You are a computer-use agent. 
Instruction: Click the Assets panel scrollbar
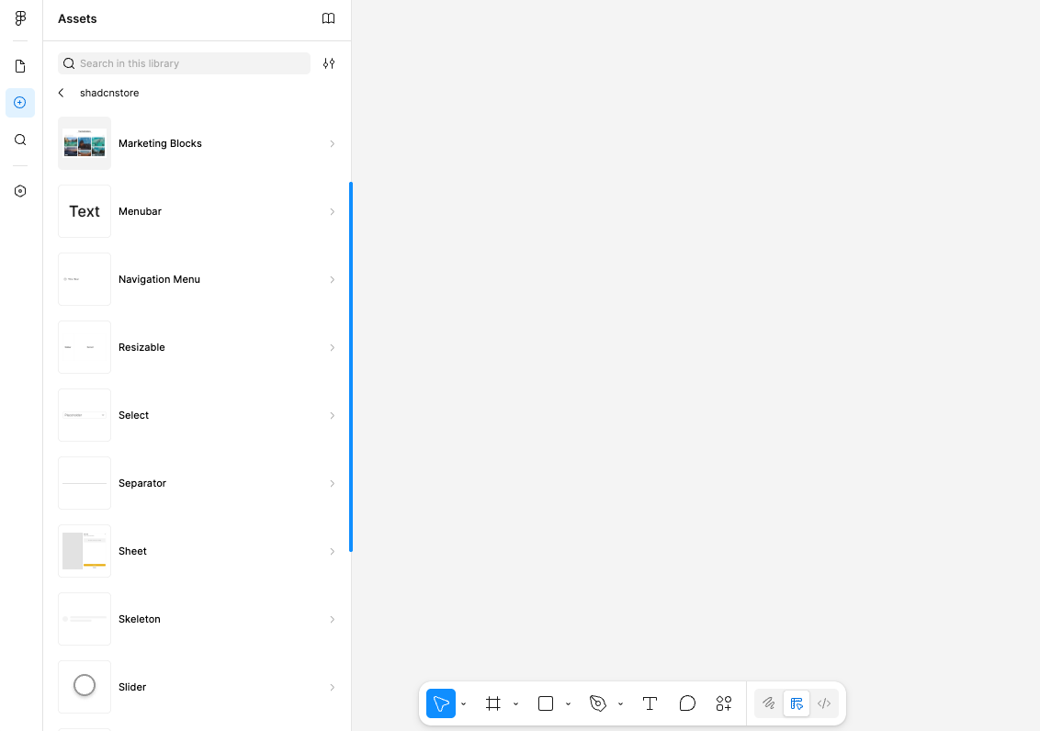coord(350,366)
